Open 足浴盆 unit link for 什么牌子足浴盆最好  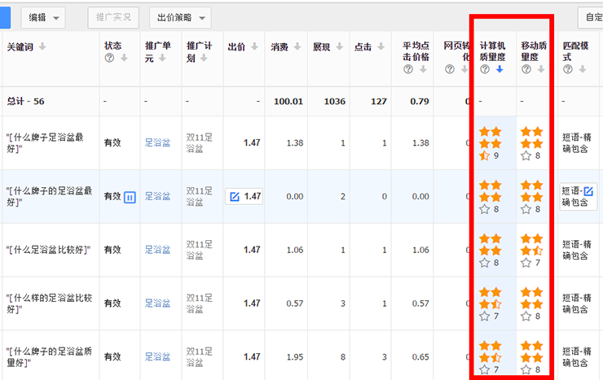pyautogui.click(x=157, y=143)
